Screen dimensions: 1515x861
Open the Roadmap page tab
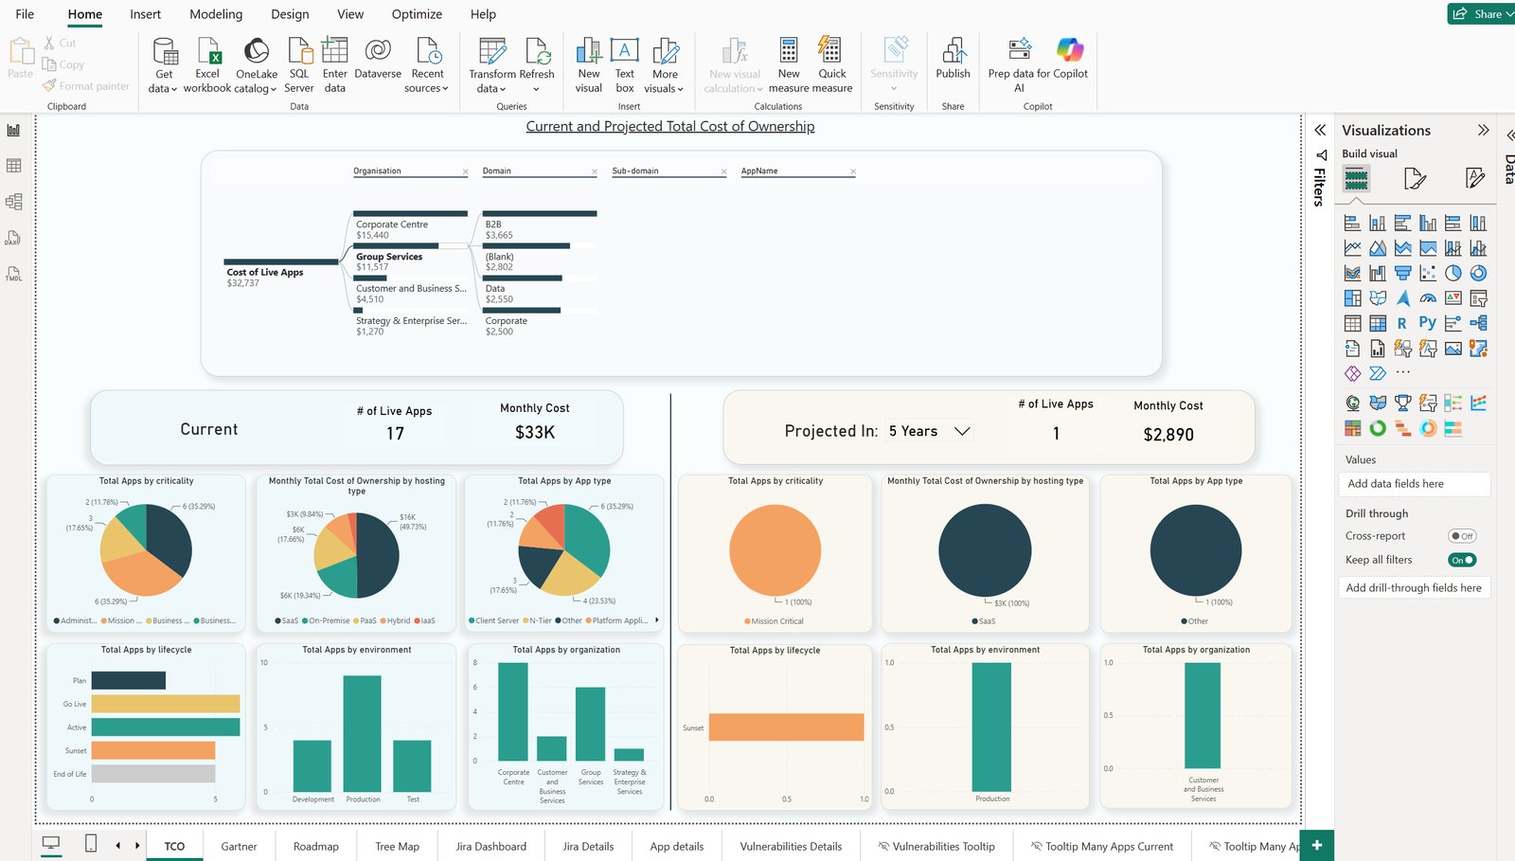coord(316,846)
